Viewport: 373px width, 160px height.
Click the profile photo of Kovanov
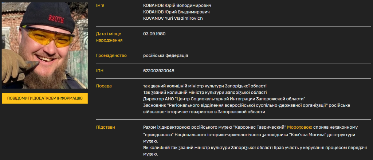click(x=44, y=46)
